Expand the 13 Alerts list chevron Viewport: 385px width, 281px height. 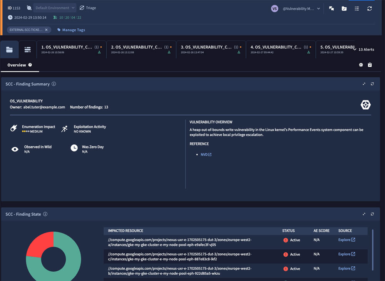(355, 49)
